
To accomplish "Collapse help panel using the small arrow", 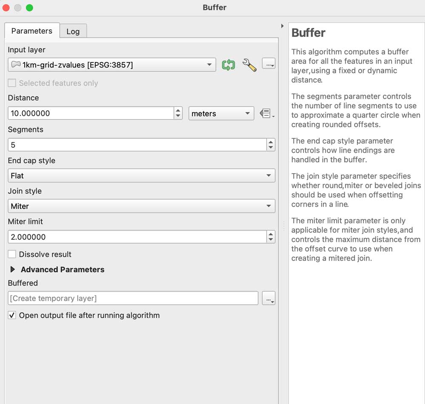I will (x=282, y=26).
